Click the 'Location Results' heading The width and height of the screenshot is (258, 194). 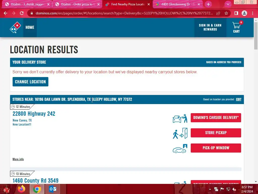click(x=44, y=50)
